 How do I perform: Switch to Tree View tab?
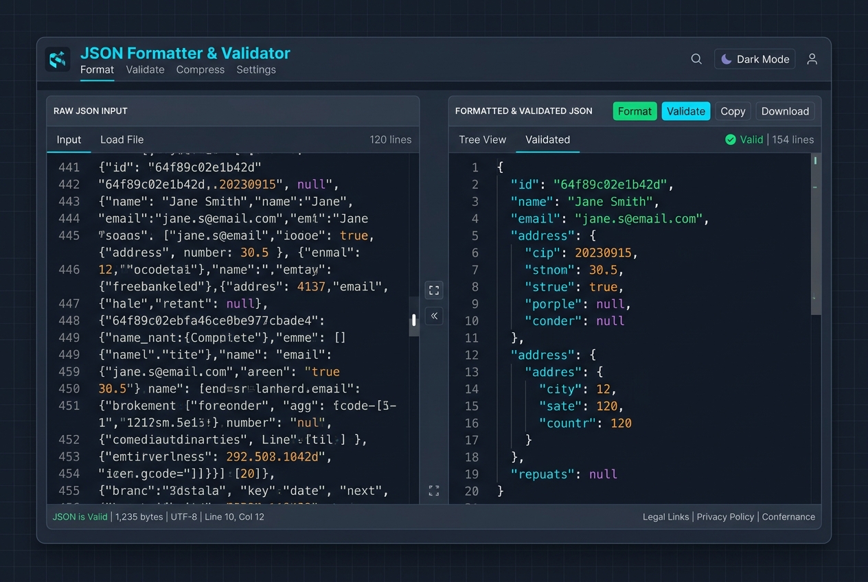point(482,139)
